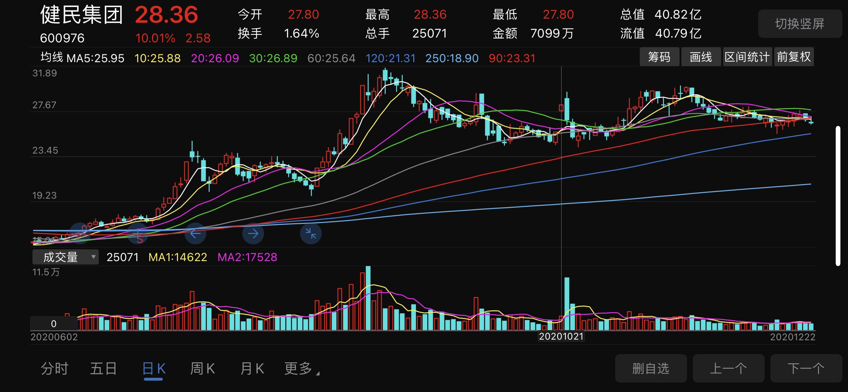This screenshot has height=392, width=848.
Task: Click the 流值 value 40.79亿
Action: (x=678, y=33)
